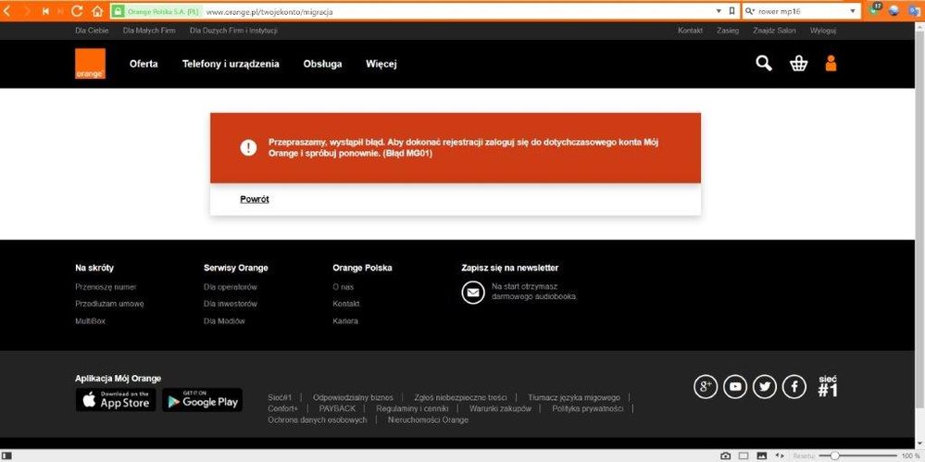Open Orange's Twitter page icon
The width and height of the screenshot is (925, 462).
[x=765, y=387]
